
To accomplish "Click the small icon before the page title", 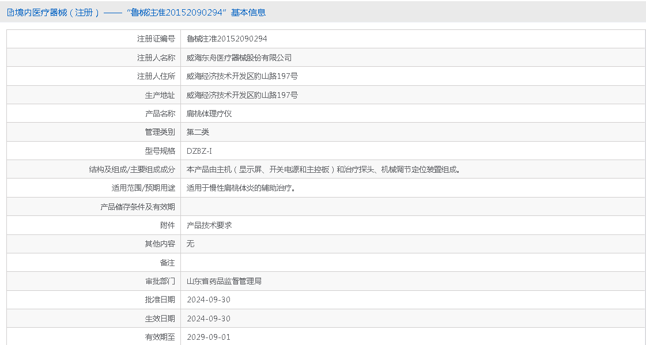I will (x=10, y=13).
